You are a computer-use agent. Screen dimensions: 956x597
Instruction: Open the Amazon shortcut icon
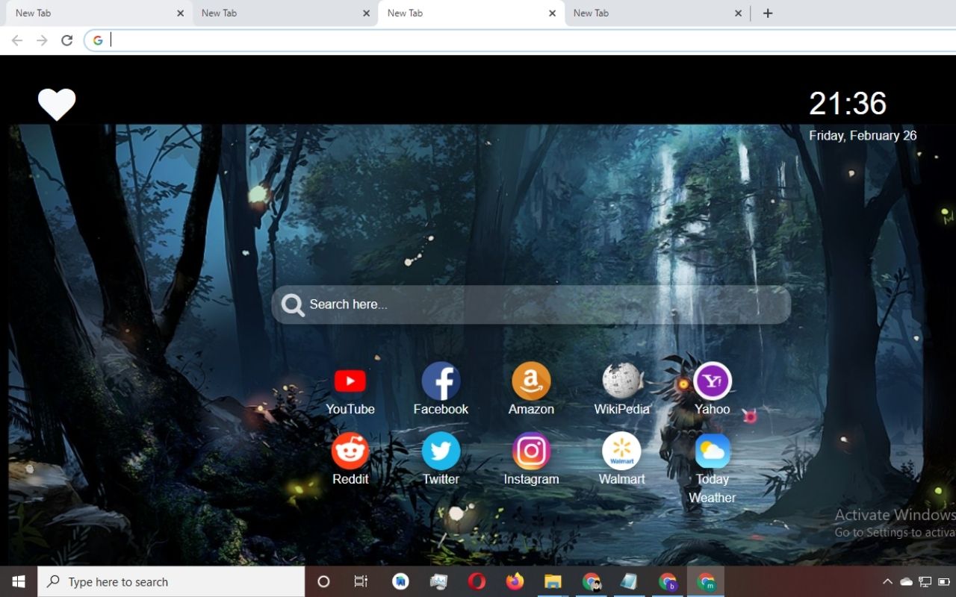pos(531,381)
